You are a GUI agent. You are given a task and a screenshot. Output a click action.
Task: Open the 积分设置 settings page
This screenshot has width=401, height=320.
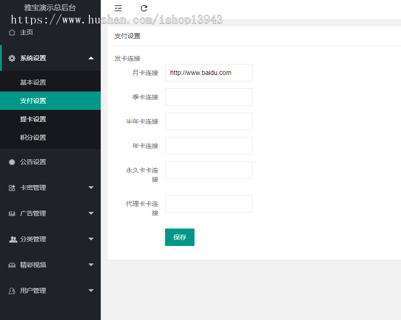pos(33,137)
